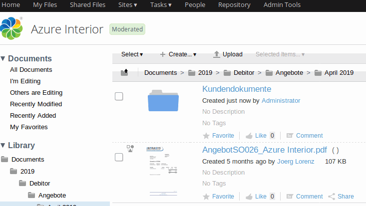Click the Alfresco flower logo

click(x=11, y=28)
